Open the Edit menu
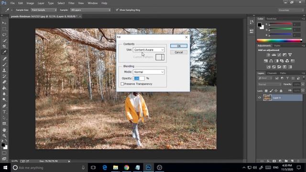 point(21,3)
